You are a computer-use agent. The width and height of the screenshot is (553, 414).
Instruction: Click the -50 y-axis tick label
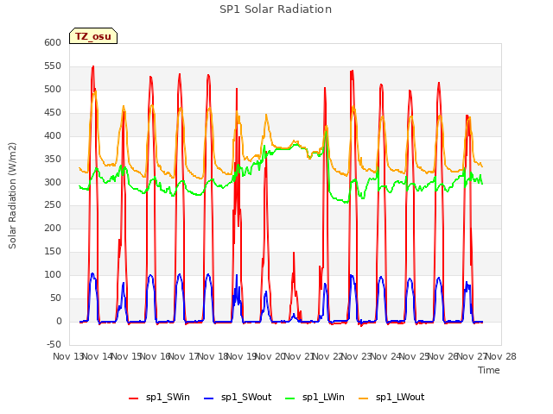[x=54, y=344]
